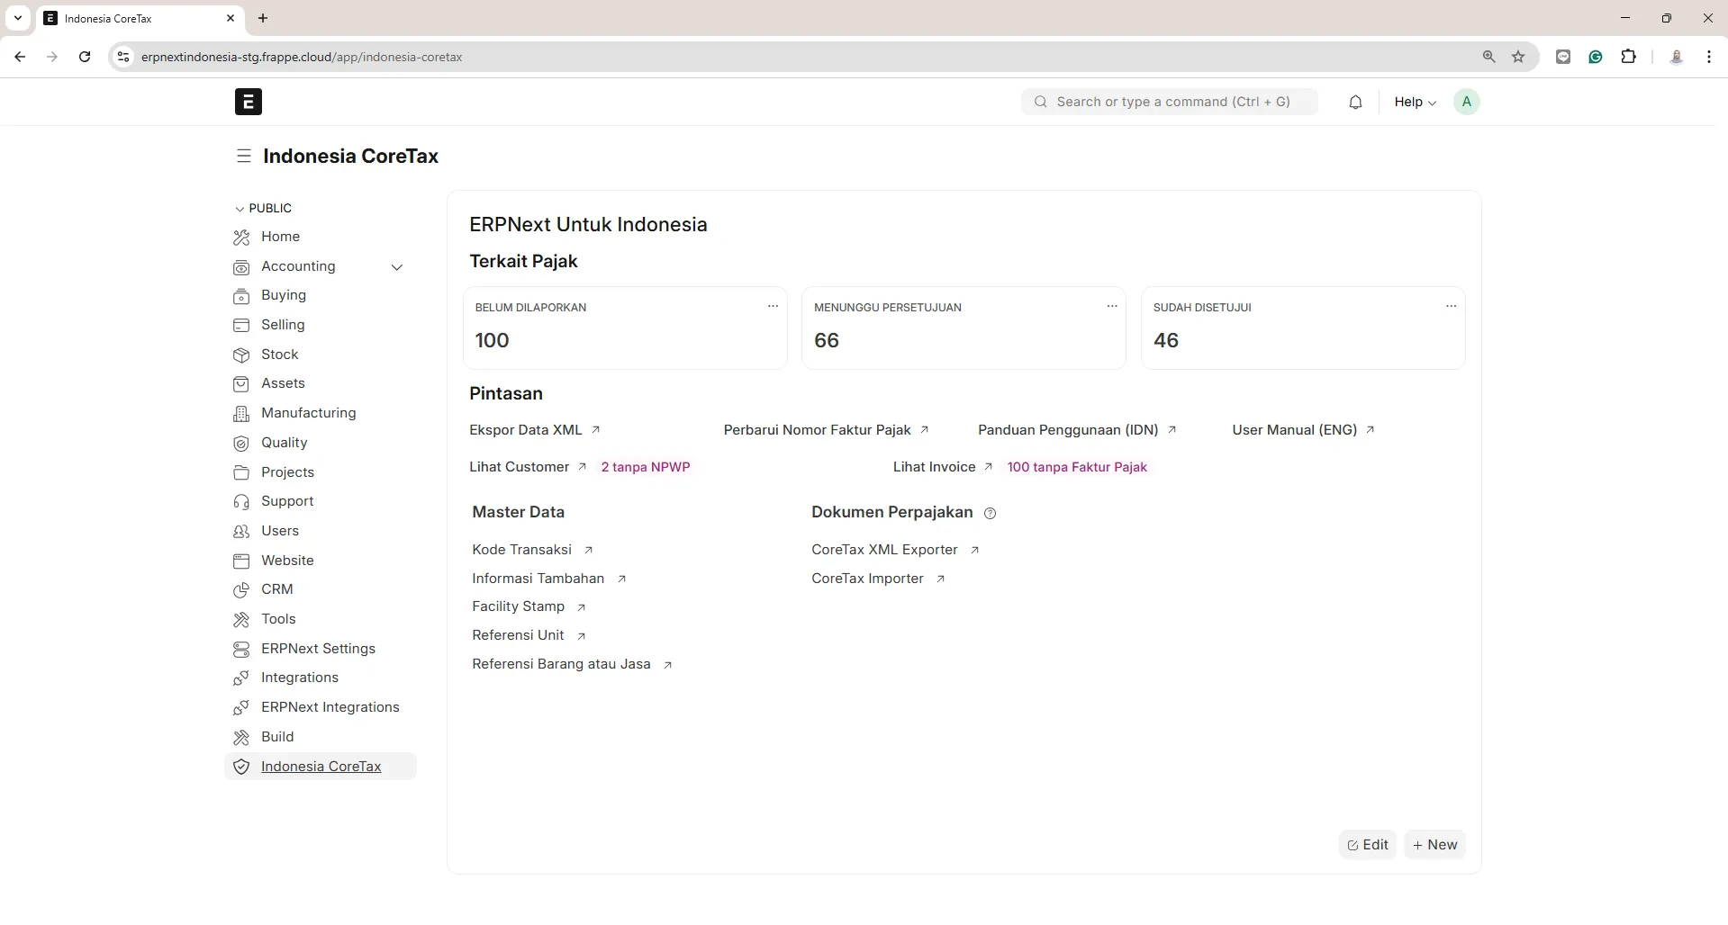
Task: Open Chrome three-dot menu
Action: pyautogui.click(x=1709, y=57)
